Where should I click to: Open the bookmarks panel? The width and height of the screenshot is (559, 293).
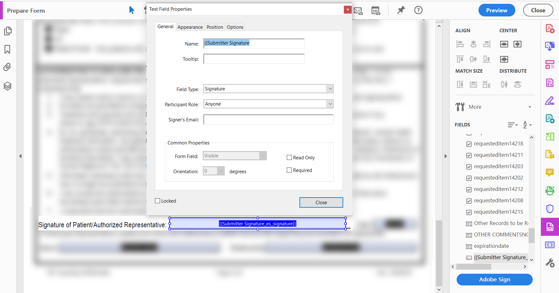8,49
